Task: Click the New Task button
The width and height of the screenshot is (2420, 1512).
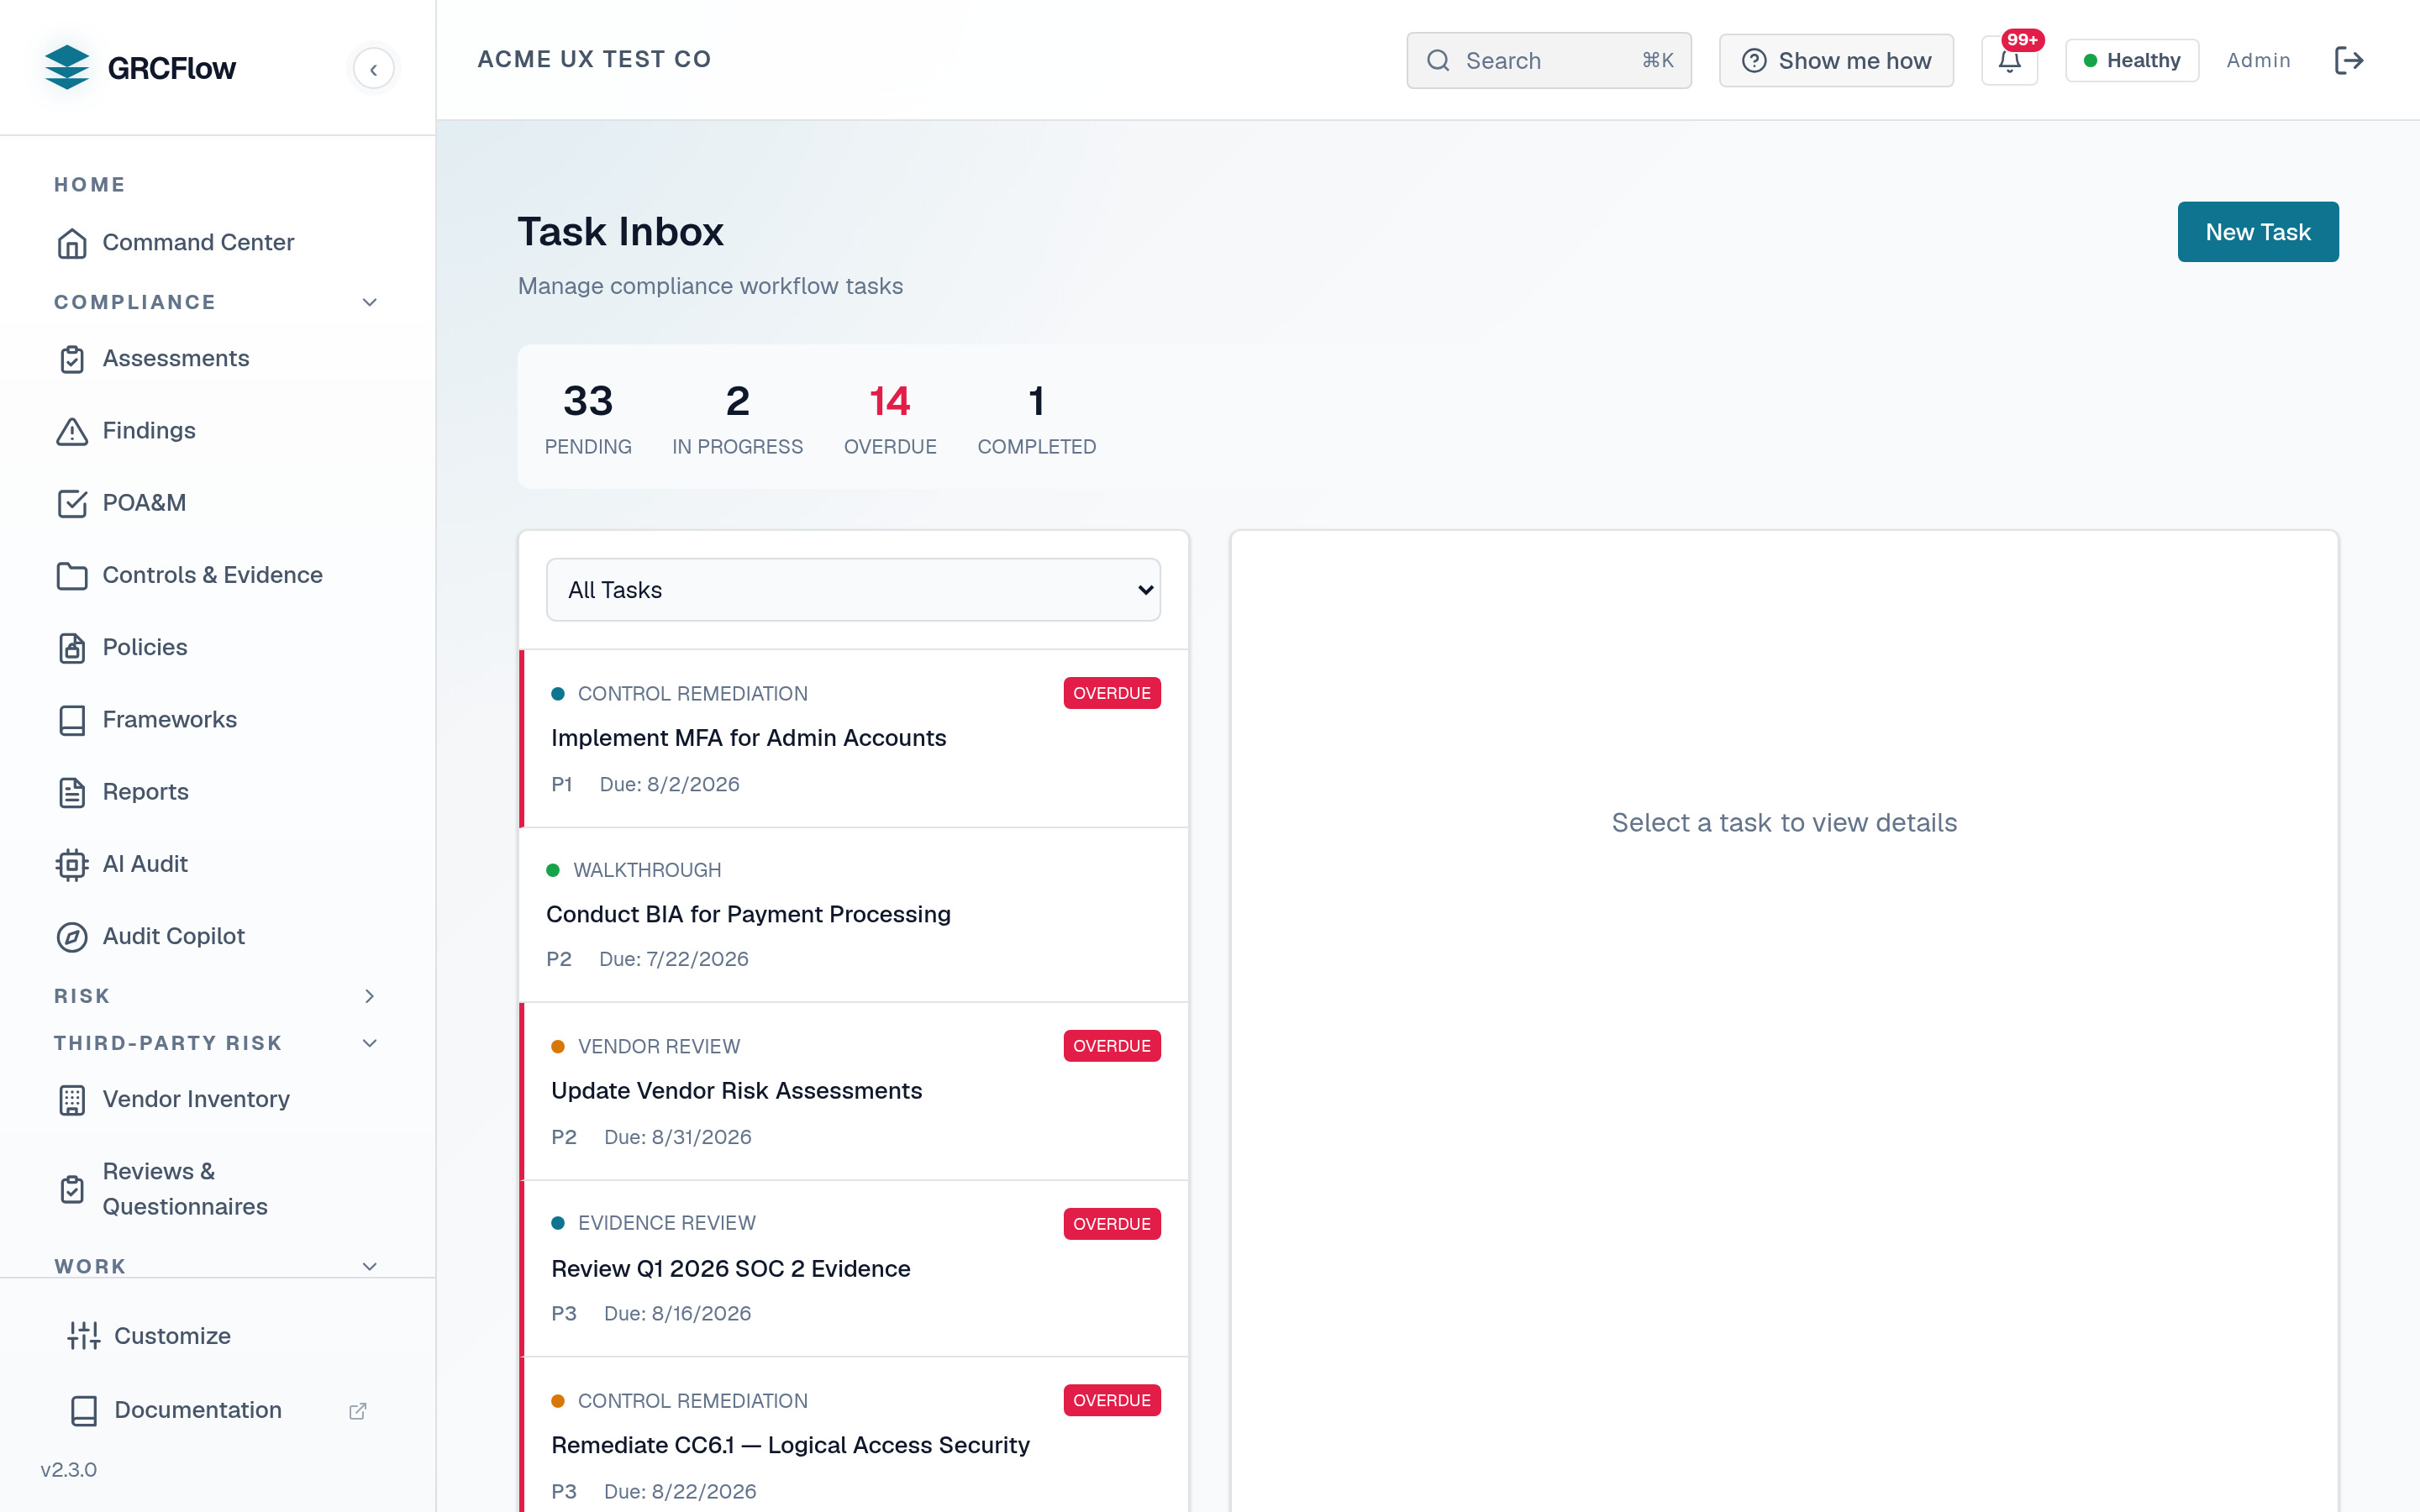Action: tap(2257, 232)
